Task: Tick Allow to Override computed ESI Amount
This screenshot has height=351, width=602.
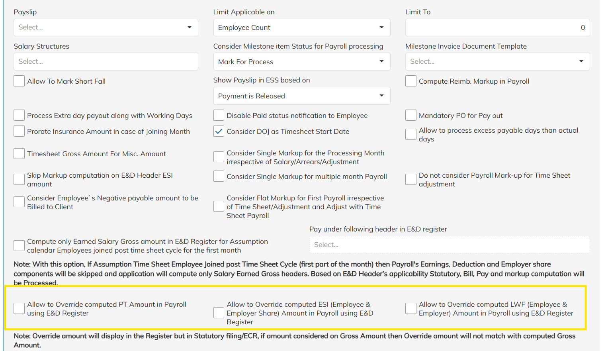Action: [x=219, y=313]
